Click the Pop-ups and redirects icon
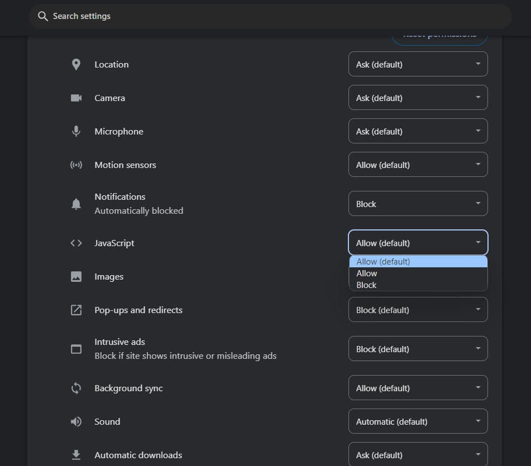Screen dimensions: 531x466 click(76, 310)
